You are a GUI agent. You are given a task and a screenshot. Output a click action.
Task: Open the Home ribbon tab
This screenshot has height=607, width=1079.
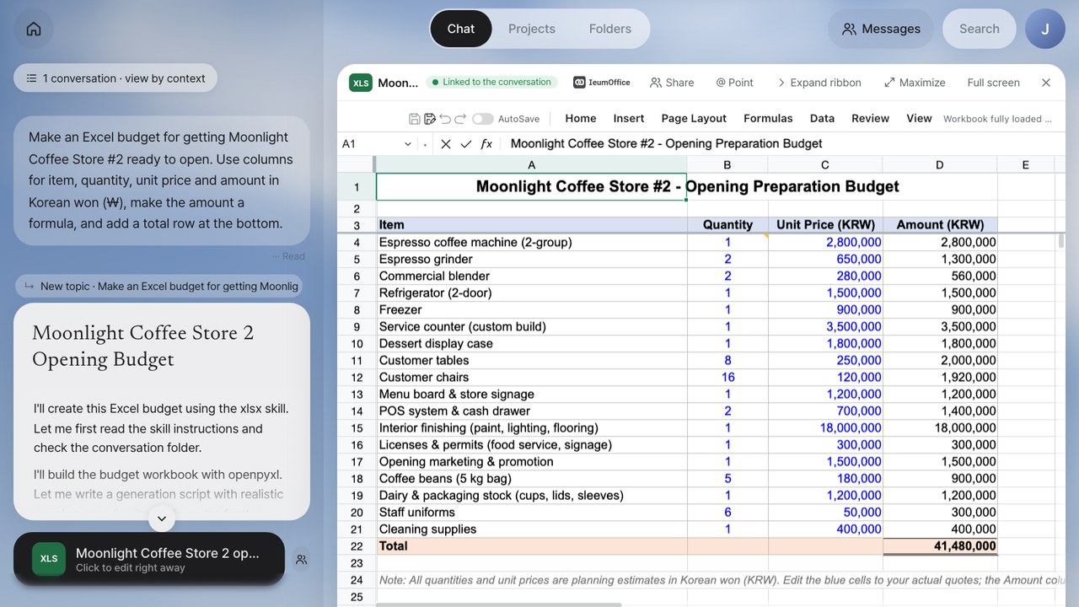[580, 119]
